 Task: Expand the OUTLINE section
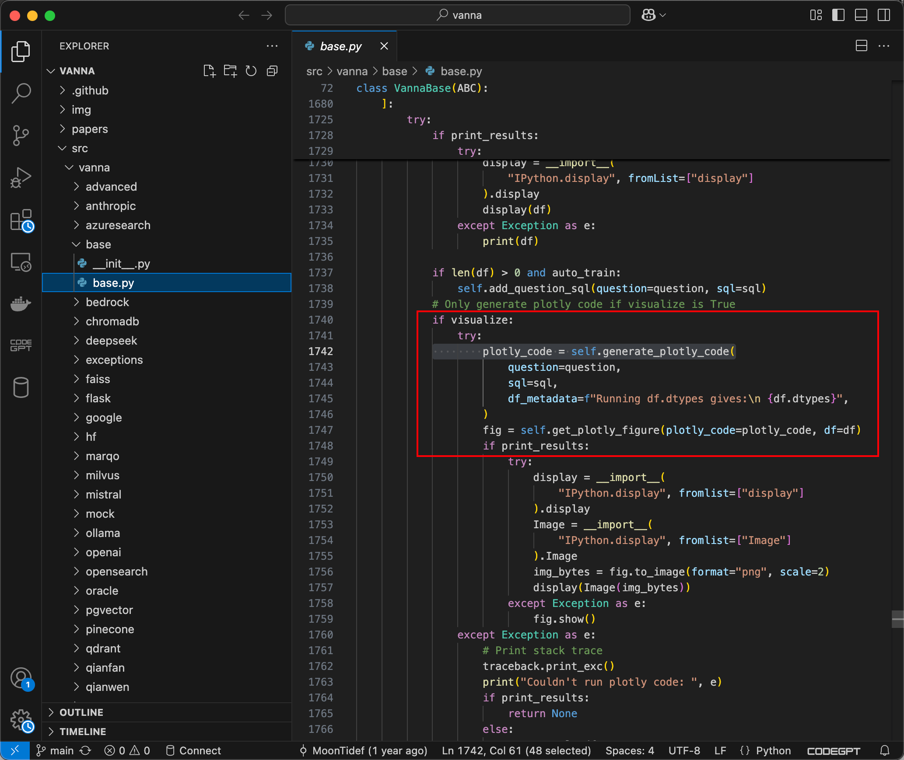point(81,712)
